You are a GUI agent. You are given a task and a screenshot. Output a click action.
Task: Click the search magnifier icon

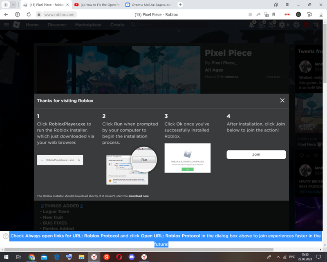coord(132,25)
